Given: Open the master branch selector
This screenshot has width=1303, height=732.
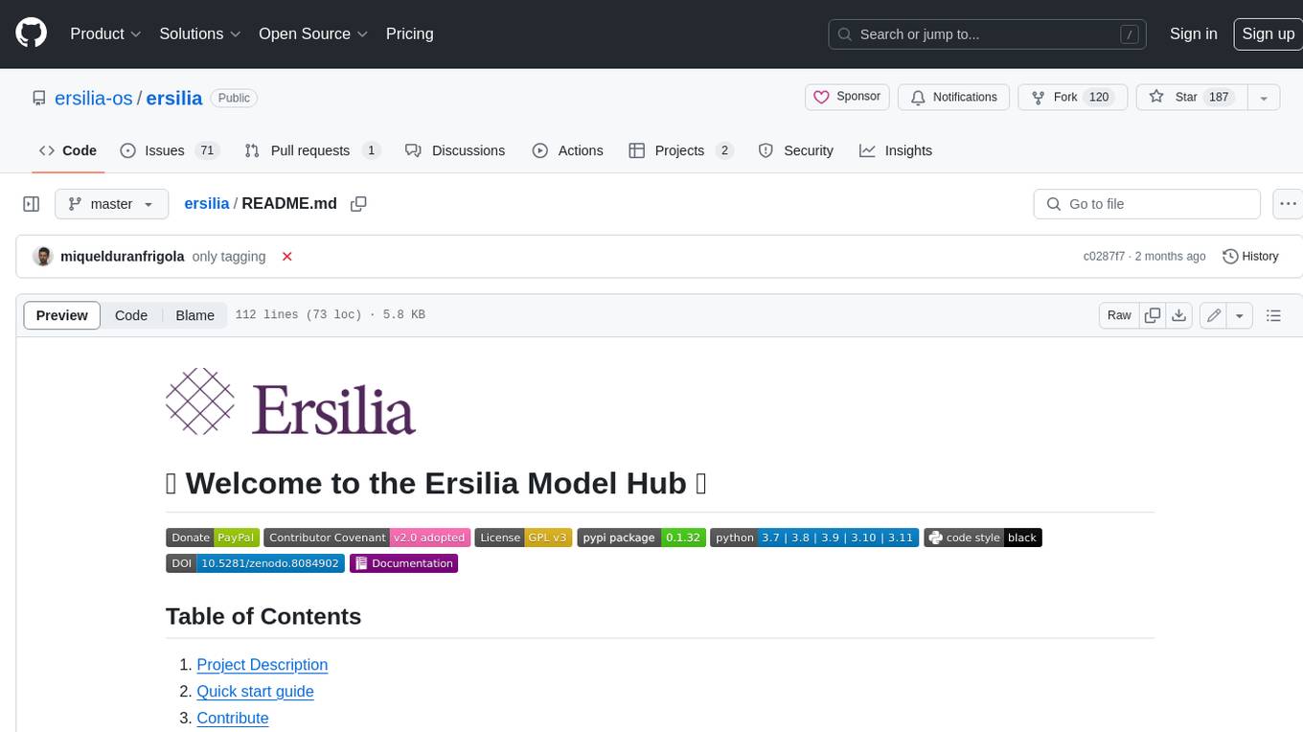Looking at the screenshot, I should (x=112, y=204).
